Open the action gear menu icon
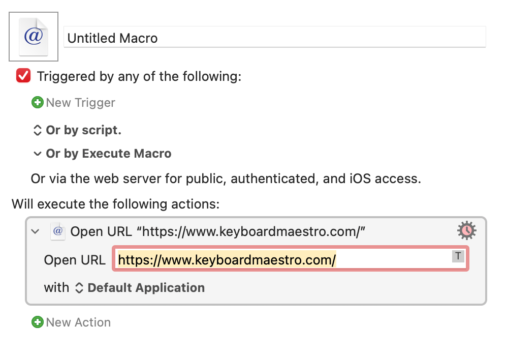Screen dimensions: 507x354 click(x=466, y=231)
